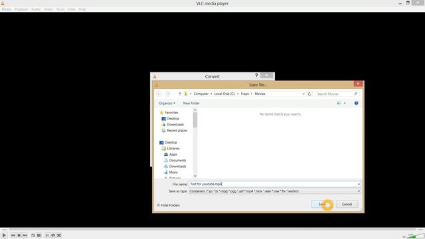Screen dimensions: 425x239
Task: Open the Save as type combo box
Action: click(x=275, y=191)
